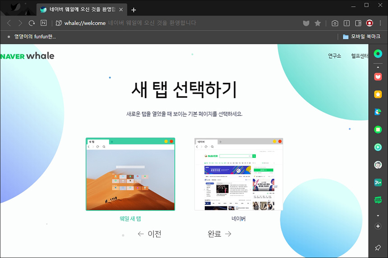
Task: Toggle the sidebar panel icon
Action: point(358,23)
